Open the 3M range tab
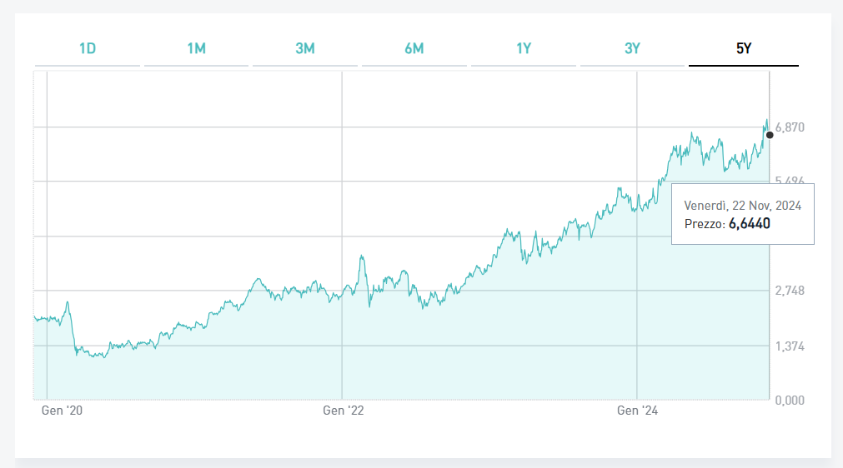Image resolution: width=843 pixels, height=468 pixels. pyautogui.click(x=305, y=48)
